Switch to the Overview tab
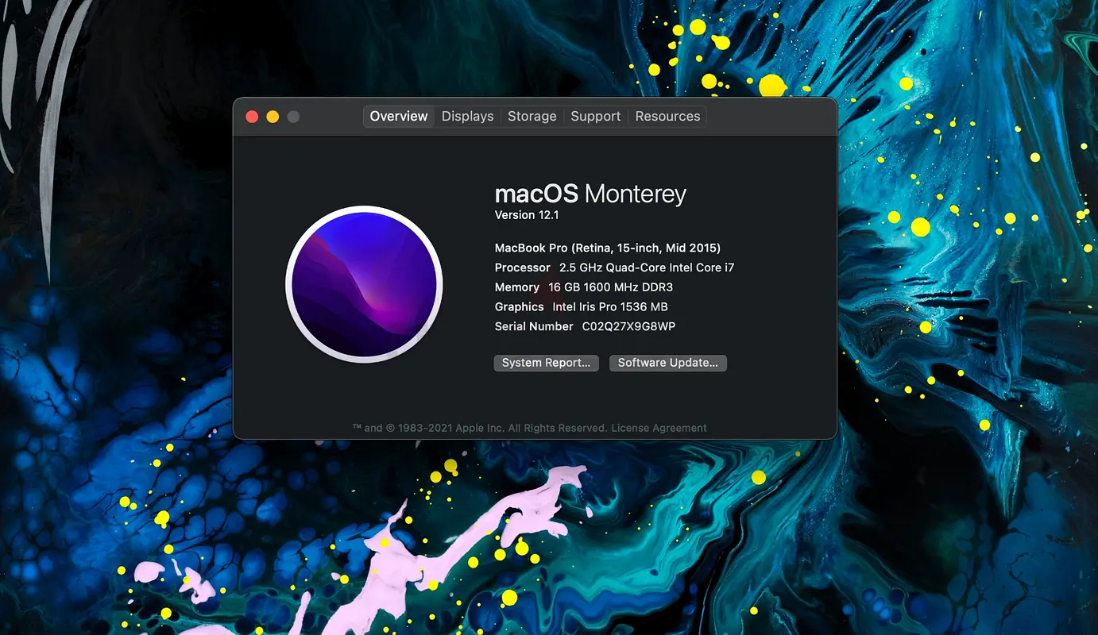 (x=399, y=117)
